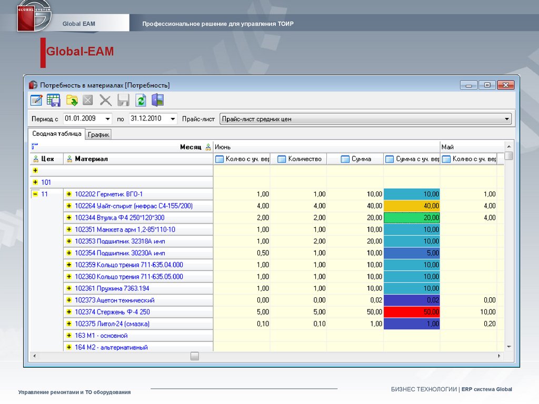The image size is (539, 404).
Task: Click the save table toolbar icon
Action: coord(54,100)
